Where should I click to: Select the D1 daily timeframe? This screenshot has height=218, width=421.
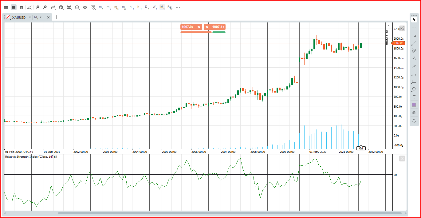click(147, 7)
